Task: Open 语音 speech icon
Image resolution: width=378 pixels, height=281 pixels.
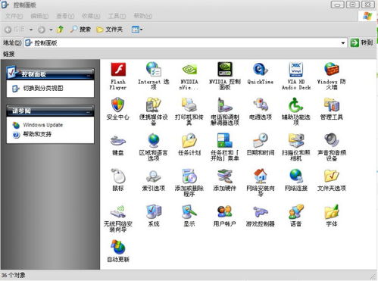Action: pos(296,212)
